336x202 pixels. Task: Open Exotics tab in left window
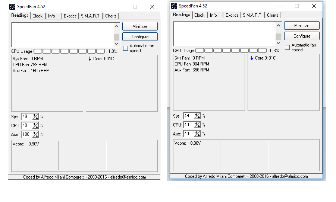(x=70, y=16)
